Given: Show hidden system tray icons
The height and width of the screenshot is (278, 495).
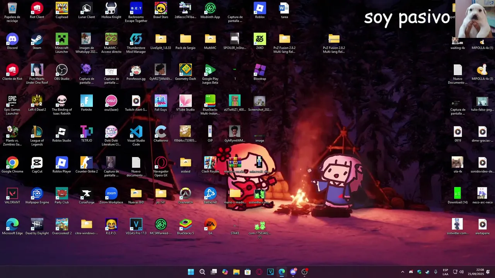Looking at the screenshot, I should point(403,272).
